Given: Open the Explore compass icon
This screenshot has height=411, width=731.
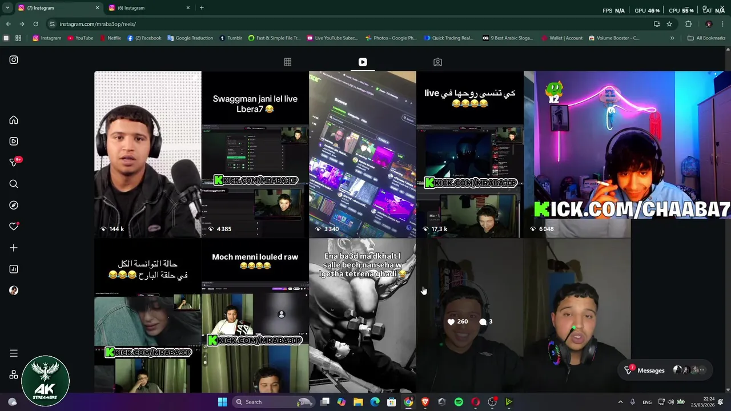Looking at the screenshot, I should (x=14, y=205).
